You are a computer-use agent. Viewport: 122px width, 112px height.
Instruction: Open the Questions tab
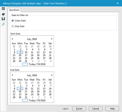(x=14, y=10)
